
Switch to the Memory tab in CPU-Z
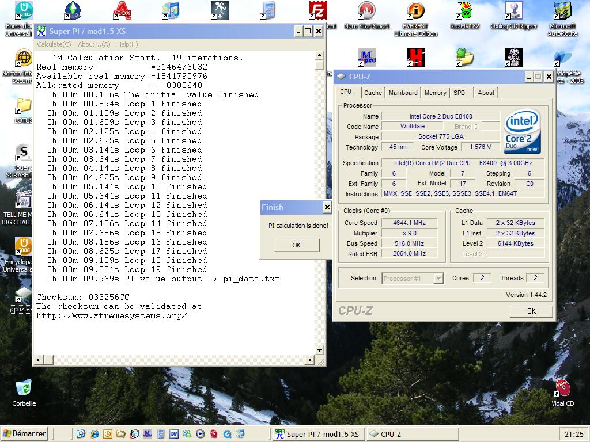[436, 93]
